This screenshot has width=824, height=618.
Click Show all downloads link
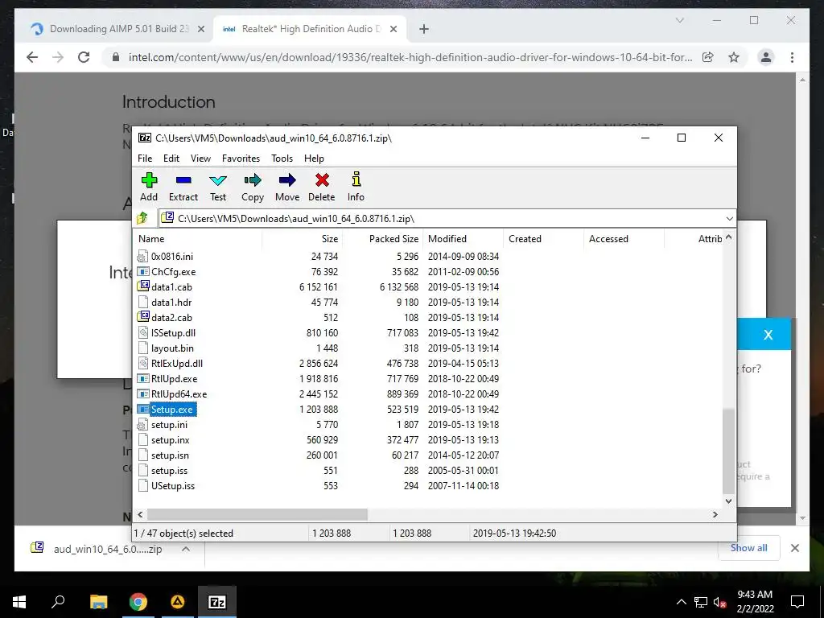coord(749,548)
